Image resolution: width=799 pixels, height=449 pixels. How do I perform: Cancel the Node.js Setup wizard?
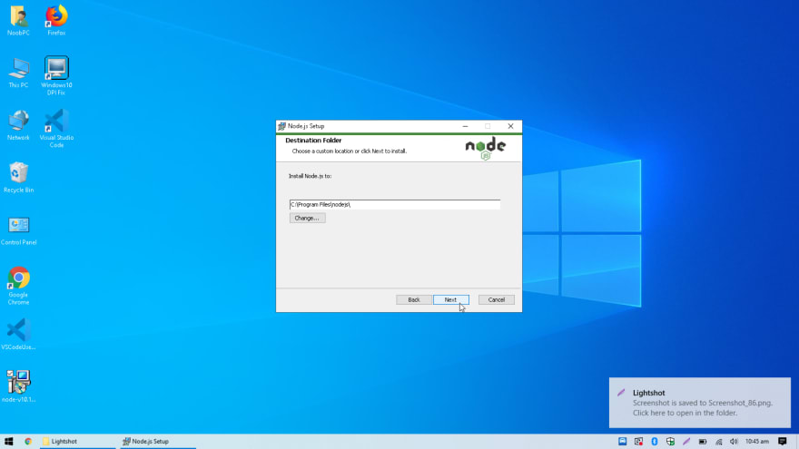pos(497,300)
